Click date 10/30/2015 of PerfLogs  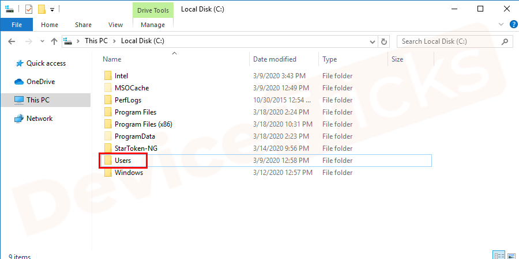pyautogui.click(x=282, y=100)
